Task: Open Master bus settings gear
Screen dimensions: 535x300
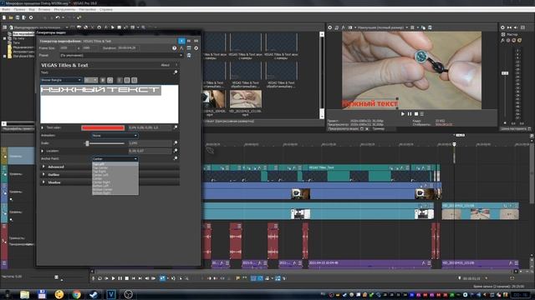Action: [502, 27]
